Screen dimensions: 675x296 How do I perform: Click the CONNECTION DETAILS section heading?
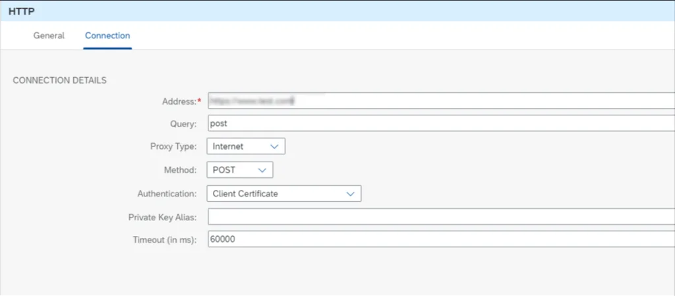60,80
